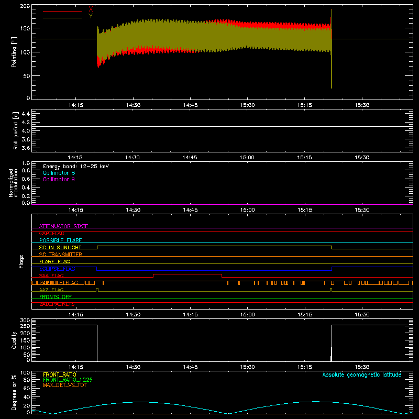Click the SAA_FLAG label
The image size is (419, 419).
coord(51,275)
